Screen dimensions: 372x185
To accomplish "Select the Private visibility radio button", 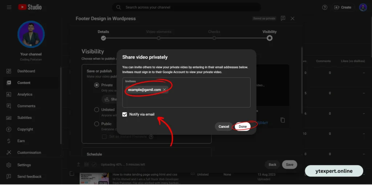I will point(97,85).
